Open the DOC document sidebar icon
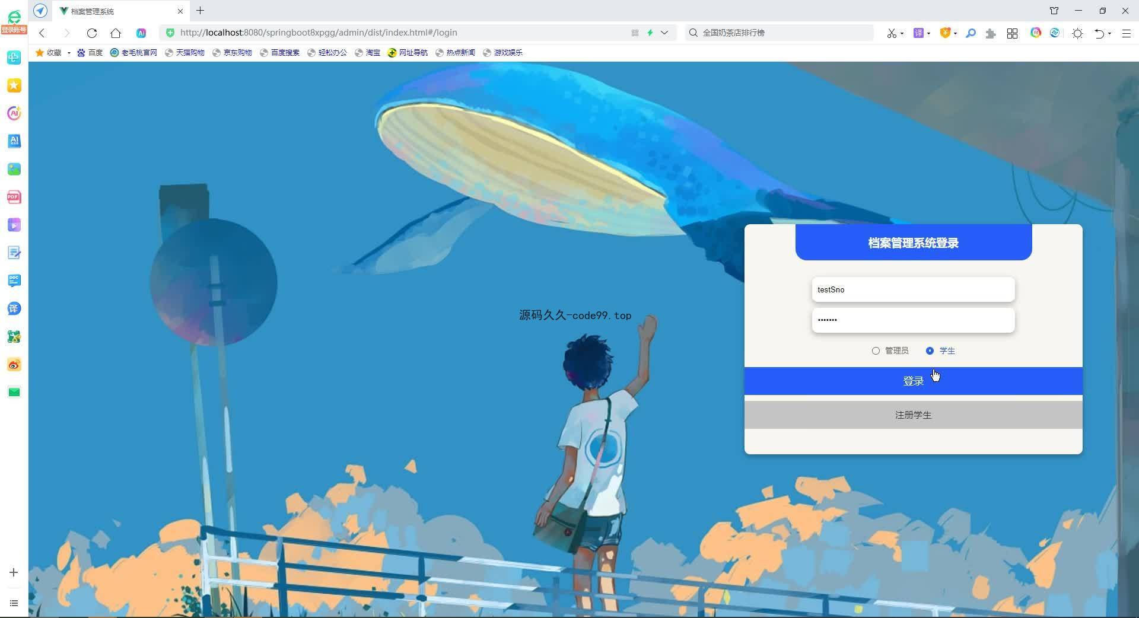1139x618 pixels. (x=14, y=281)
